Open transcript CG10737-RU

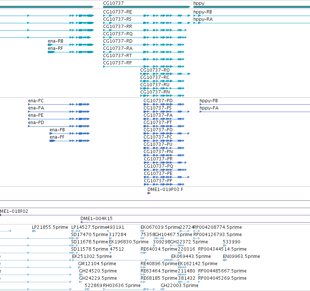[155, 85]
